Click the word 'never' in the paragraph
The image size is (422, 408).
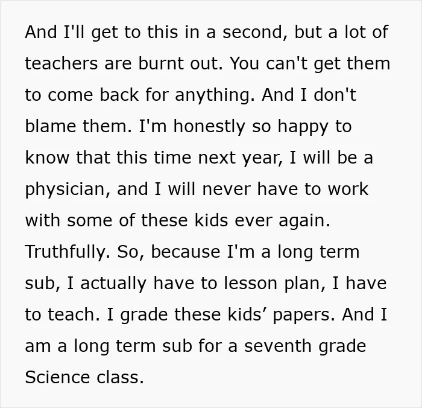pos(227,189)
